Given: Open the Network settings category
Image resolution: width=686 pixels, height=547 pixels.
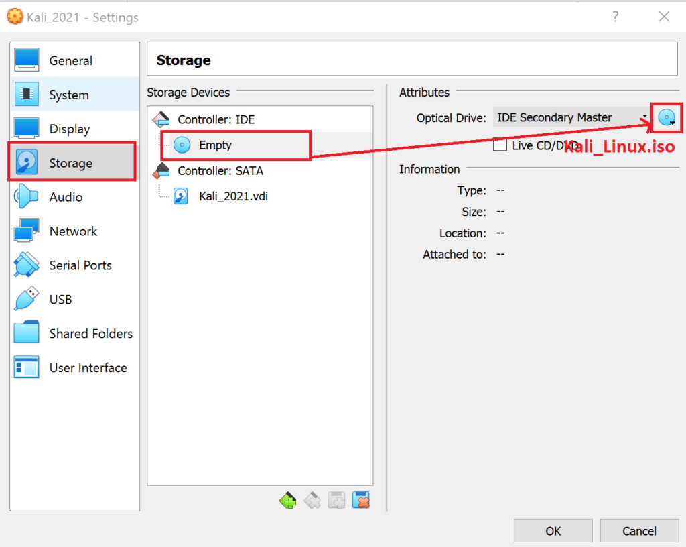Looking at the screenshot, I should pos(74,231).
